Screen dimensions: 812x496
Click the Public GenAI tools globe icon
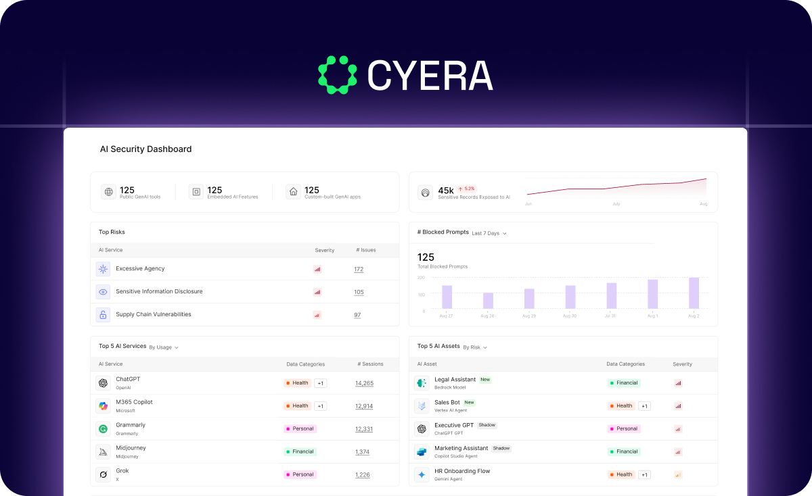(x=108, y=192)
